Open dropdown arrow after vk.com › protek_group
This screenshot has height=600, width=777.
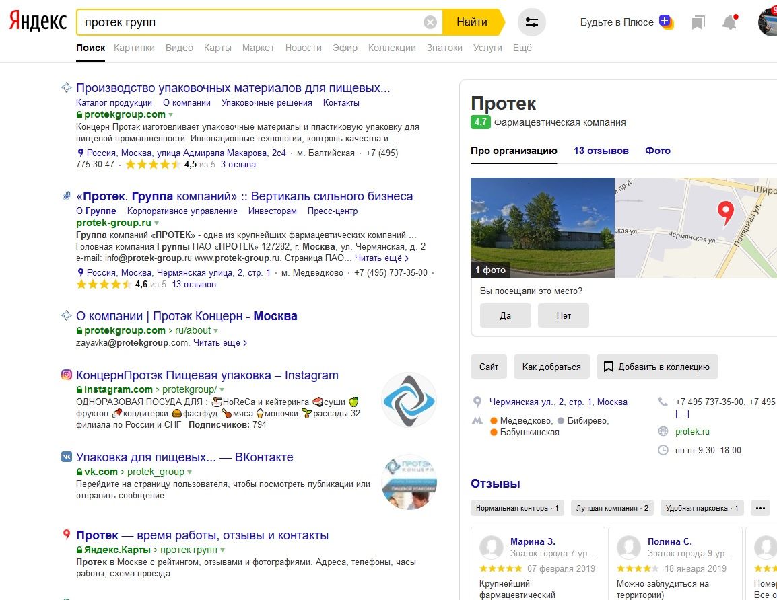(189, 472)
